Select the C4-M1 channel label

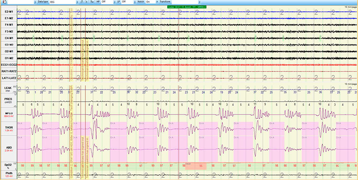[9, 38]
